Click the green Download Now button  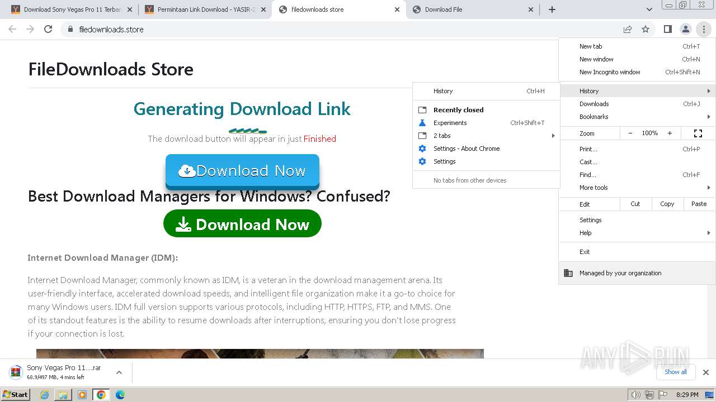click(242, 224)
